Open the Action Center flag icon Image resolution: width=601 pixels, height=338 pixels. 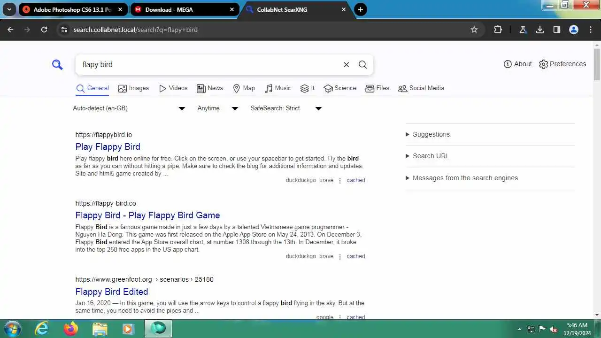tap(542, 329)
